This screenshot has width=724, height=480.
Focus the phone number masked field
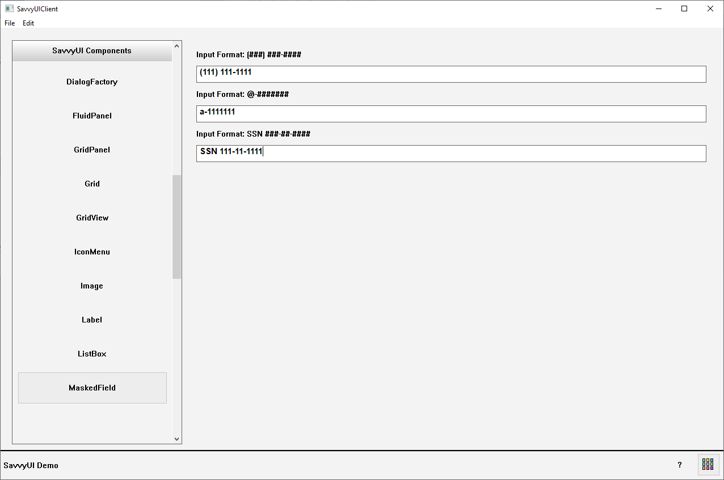tap(451, 74)
